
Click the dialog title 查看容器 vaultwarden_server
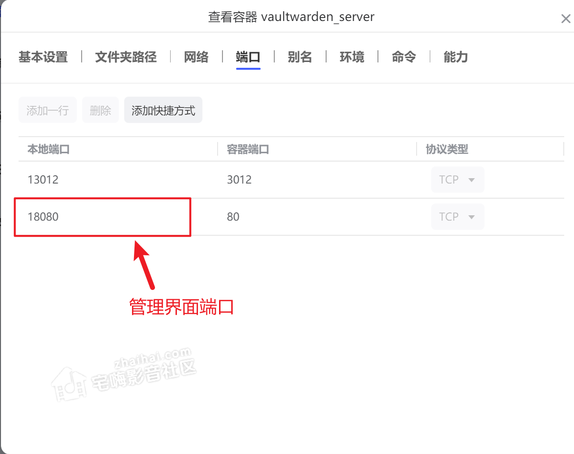tap(291, 17)
